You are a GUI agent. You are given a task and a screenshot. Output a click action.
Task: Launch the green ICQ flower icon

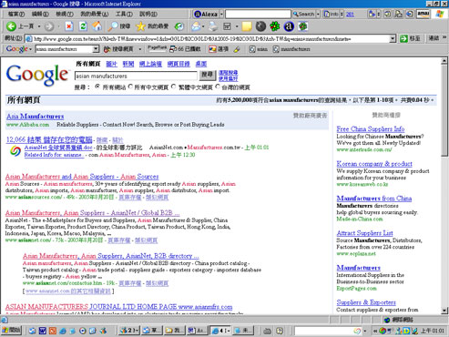tap(275, 26)
